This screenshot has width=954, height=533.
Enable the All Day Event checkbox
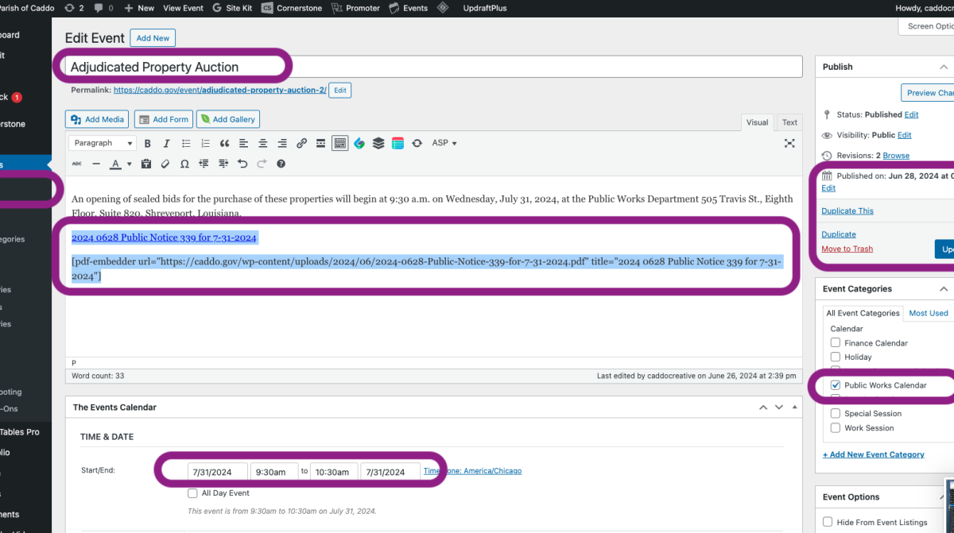[192, 493]
